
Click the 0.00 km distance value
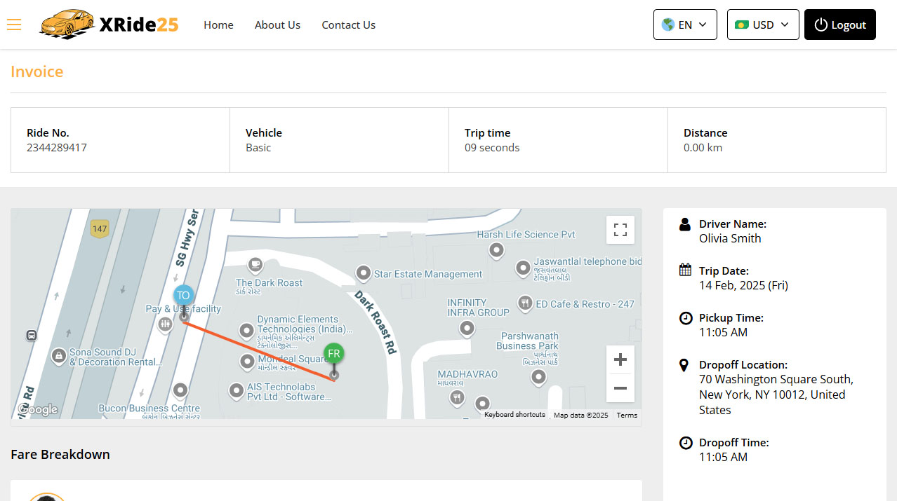click(703, 148)
